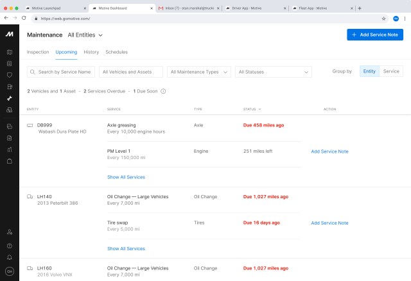Click the Motive logo in sidebar

[x=9, y=34]
